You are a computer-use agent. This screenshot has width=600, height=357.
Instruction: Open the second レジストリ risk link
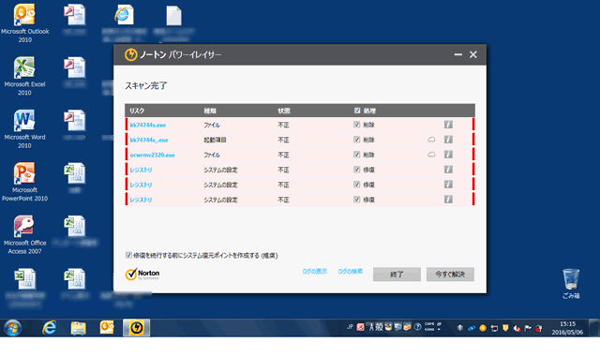pos(141,185)
